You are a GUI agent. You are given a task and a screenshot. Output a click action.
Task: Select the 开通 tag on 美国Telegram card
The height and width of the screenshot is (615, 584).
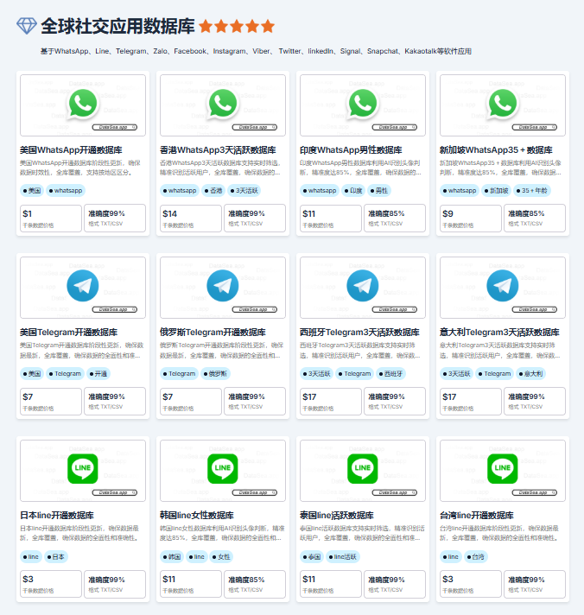pyautogui.click(x=98, y=374)
